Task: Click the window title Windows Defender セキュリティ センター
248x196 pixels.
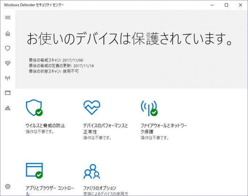Action: (34, 5)
